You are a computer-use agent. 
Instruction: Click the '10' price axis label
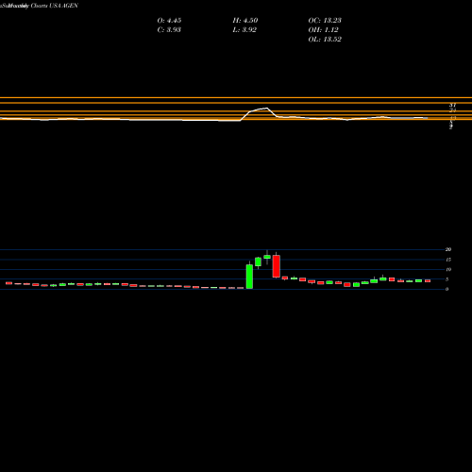pos(448,269)
